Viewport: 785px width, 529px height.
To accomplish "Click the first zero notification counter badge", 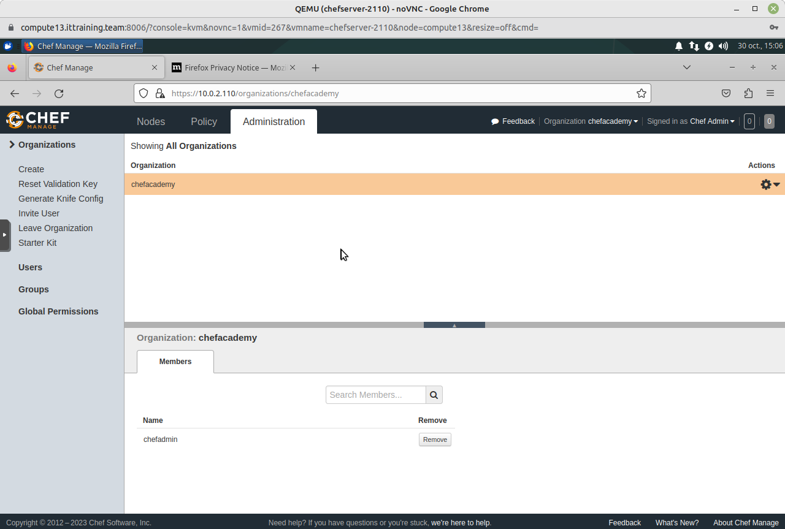I will 749,121.
